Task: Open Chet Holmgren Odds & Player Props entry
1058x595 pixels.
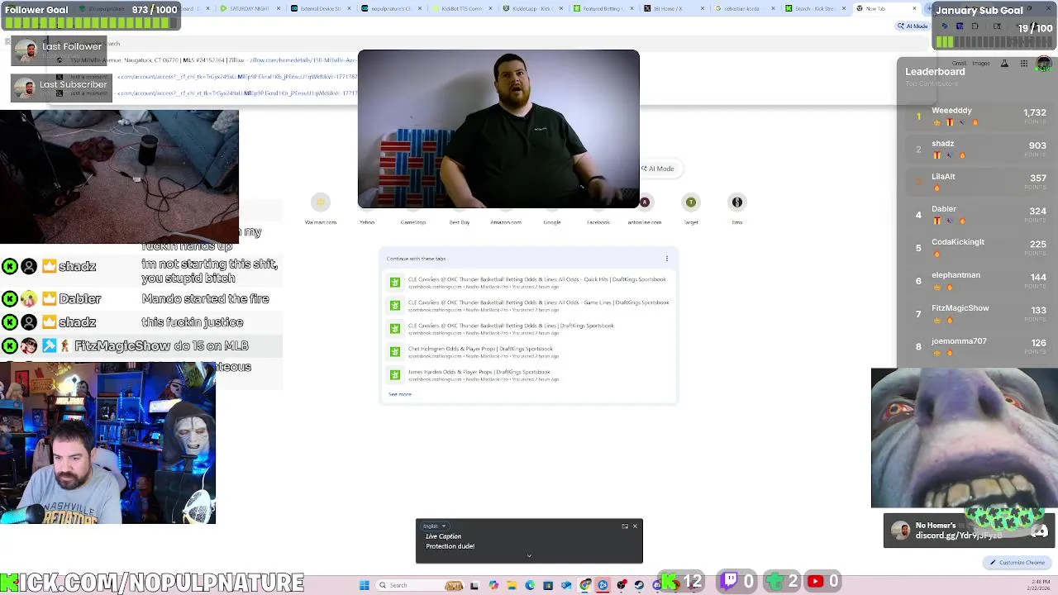Action: pyautogui.click(x=529, y=352)
